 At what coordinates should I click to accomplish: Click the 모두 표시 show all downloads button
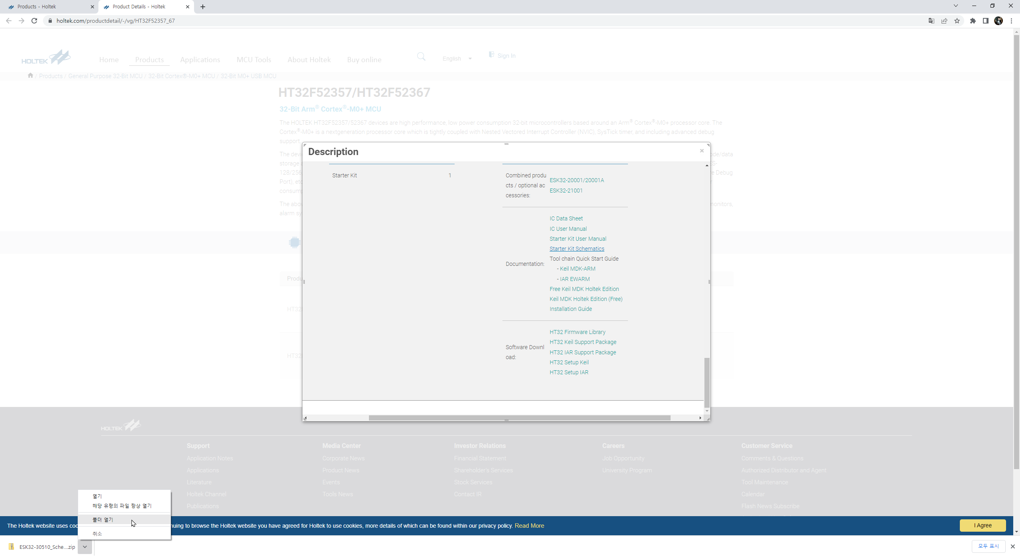988,546
